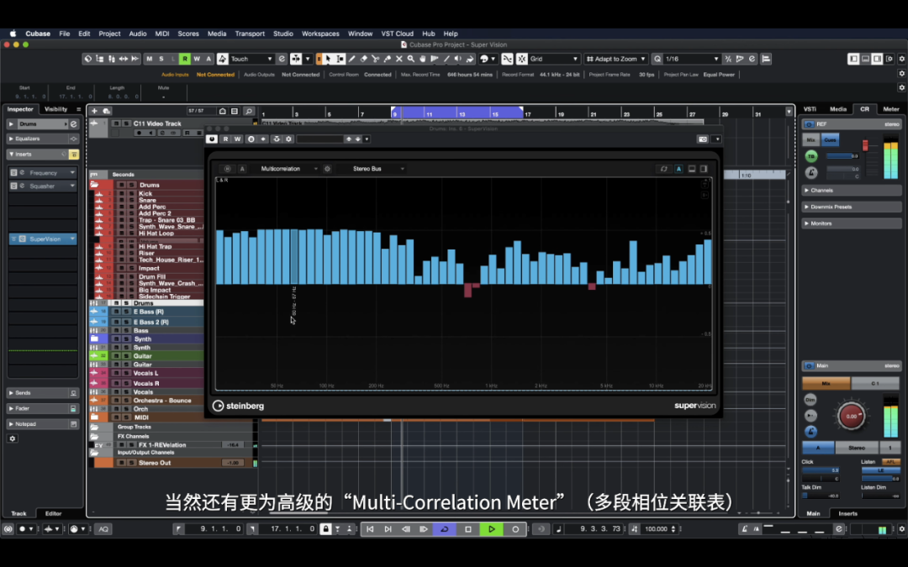
Task: Select the Zoom magnifier tool
Action: click(x=410, y=59)
